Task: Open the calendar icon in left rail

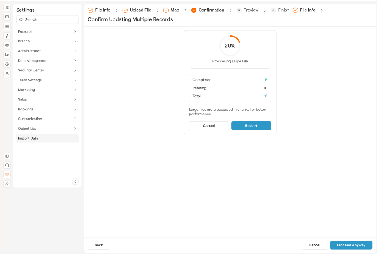Action: [x=7, y=27]
